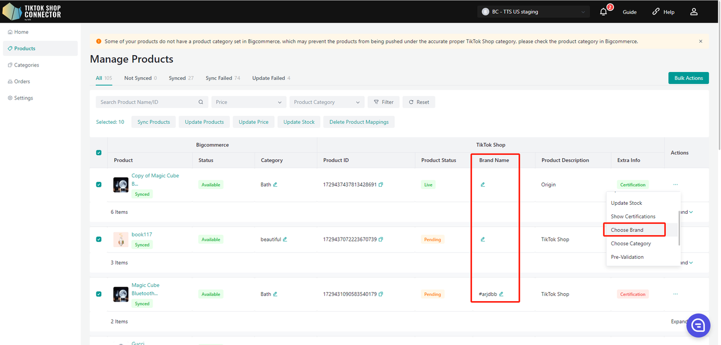Open Settings in the sidebar
The width and height of the screenshot is (721, 345).
click(x=40, y=98)
